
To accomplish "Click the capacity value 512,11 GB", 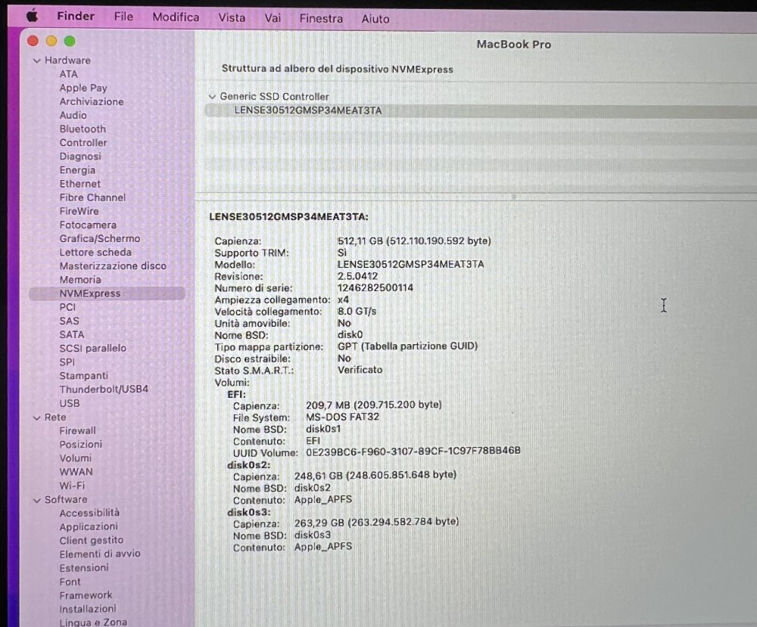I will (414, 241).
